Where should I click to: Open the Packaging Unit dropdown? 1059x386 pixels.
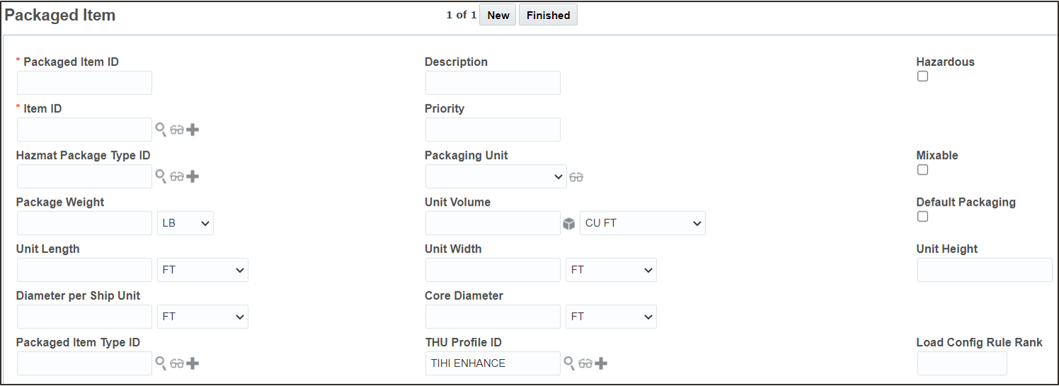point(496,177)
